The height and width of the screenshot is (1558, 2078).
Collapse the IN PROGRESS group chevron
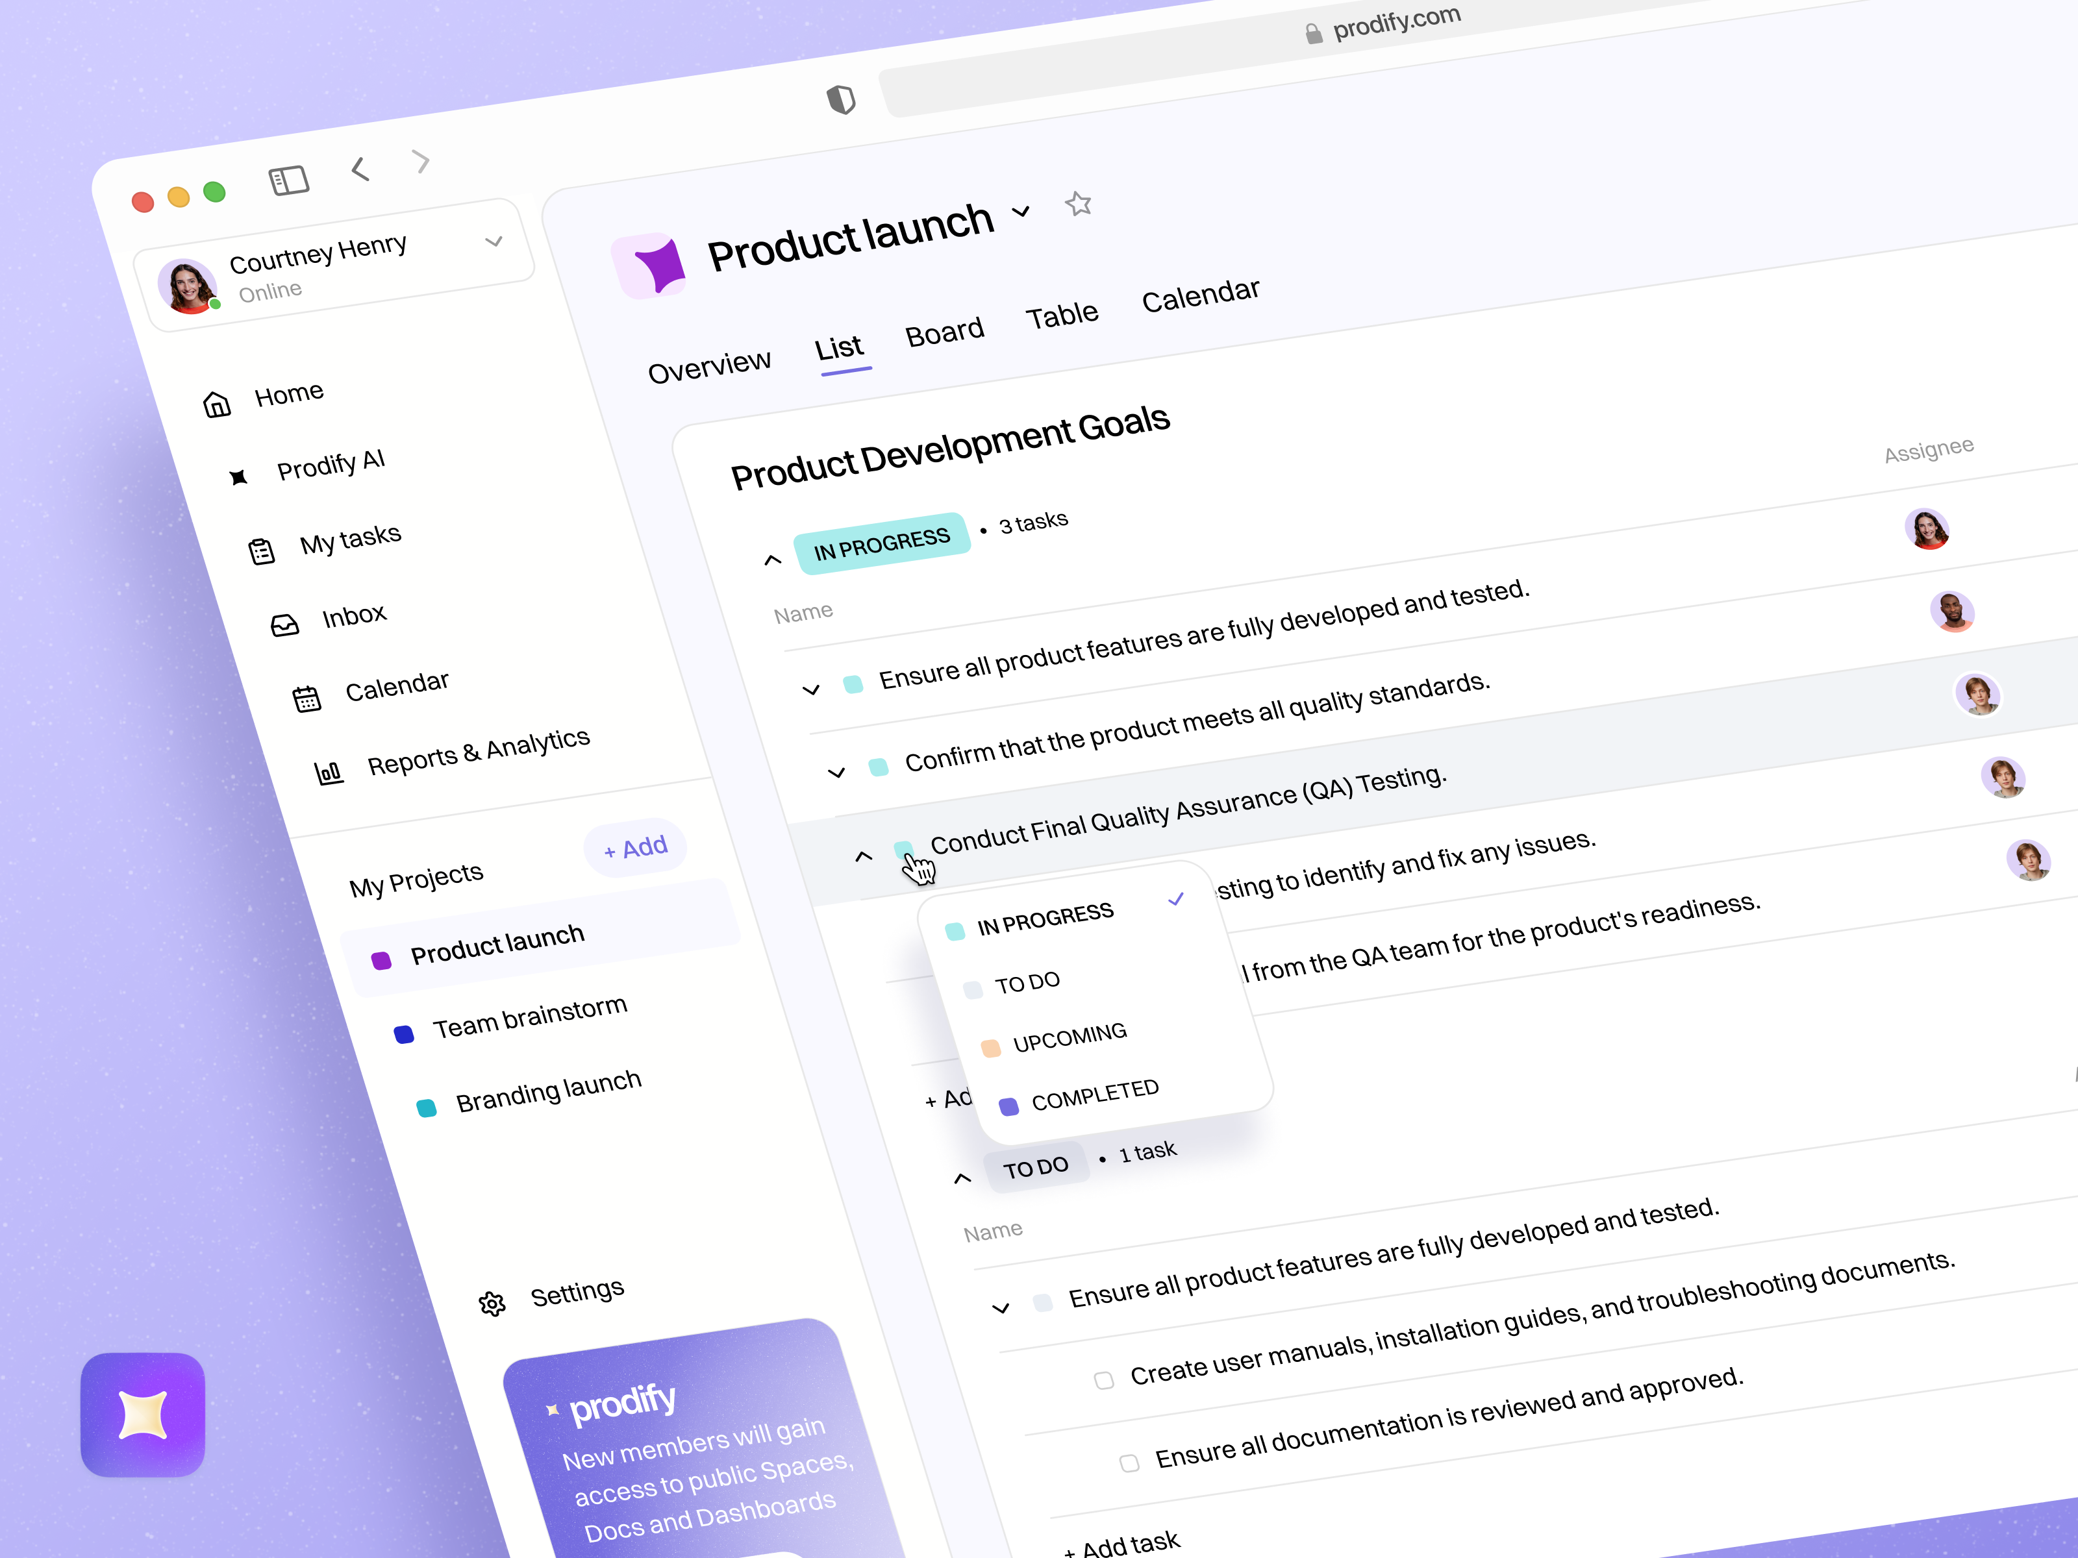click(772, 561)
